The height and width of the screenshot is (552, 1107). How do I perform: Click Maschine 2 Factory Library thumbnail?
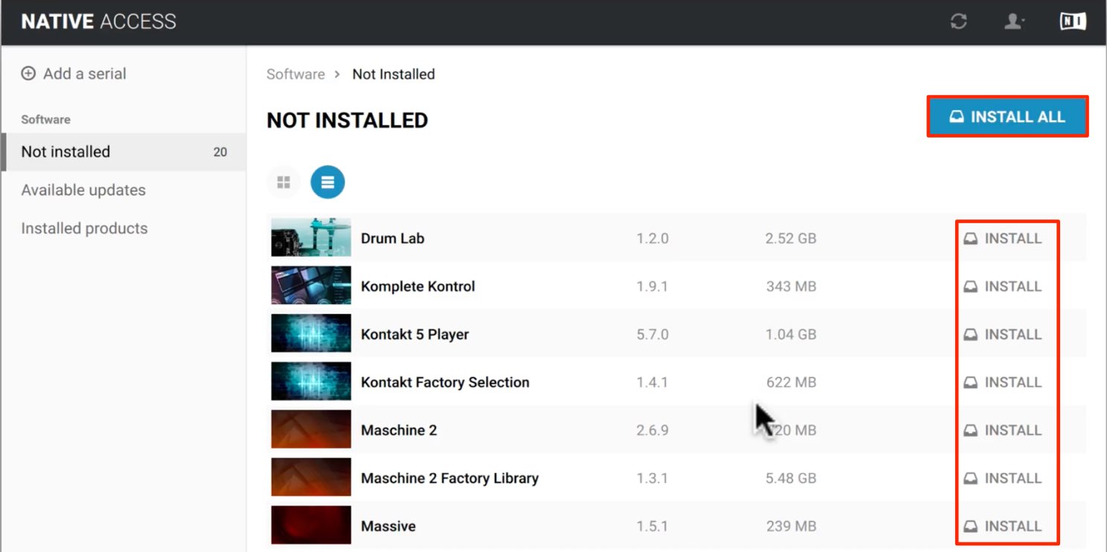point(311,478)
